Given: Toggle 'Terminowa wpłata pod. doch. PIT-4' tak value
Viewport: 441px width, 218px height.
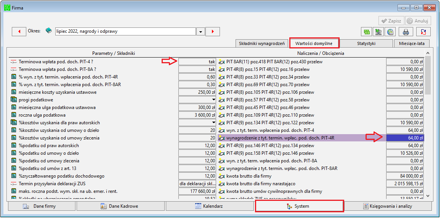Looking at the screenshot, I should pyautogui.click(x=197, y=62).
